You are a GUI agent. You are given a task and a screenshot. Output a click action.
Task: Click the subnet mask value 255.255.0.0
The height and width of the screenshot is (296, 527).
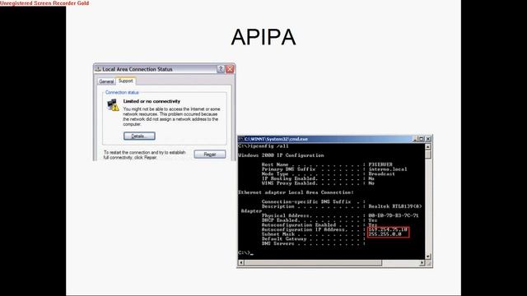tap(385, 234)
